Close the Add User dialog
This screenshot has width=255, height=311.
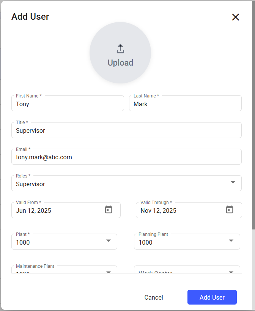click(236, 17)
